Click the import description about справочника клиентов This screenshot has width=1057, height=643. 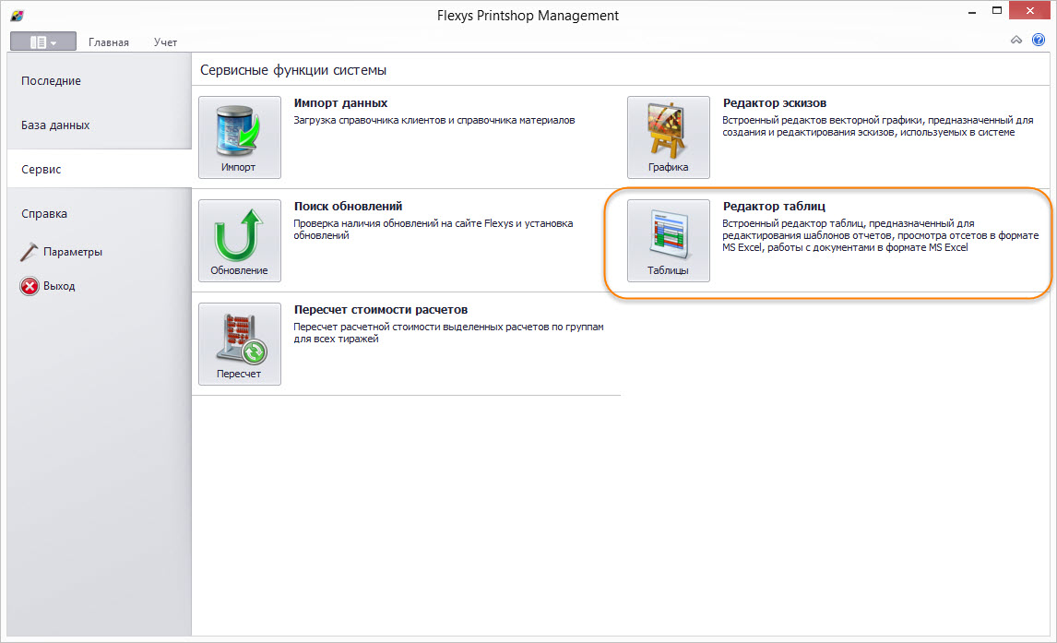[x=434, y=121]
